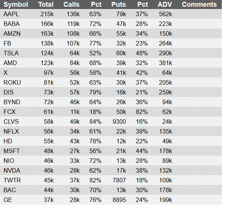This screenshot has width=232, height=208.
Task: Select the BABA symbol cell
Action: (x=12, y=24)
